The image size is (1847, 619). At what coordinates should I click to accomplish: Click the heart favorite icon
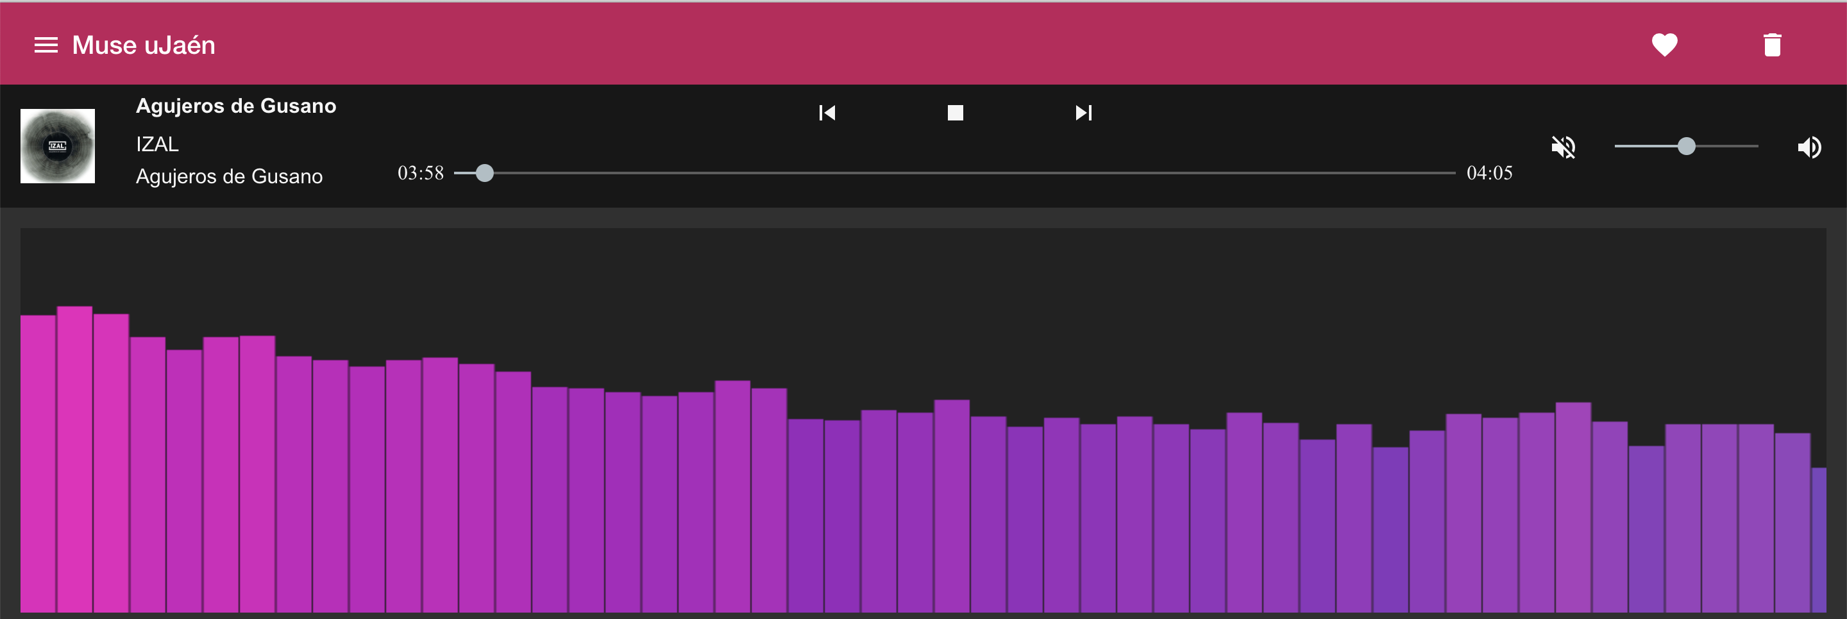tap(1664, 45)
